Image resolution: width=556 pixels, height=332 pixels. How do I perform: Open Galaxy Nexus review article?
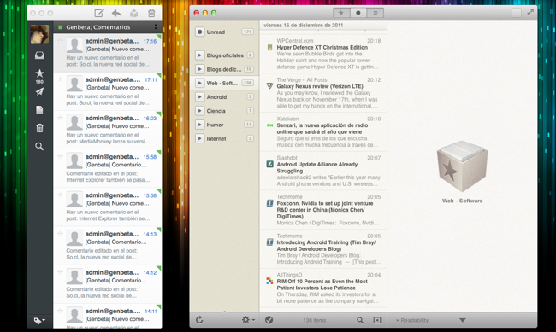click(x=323, y=93)
